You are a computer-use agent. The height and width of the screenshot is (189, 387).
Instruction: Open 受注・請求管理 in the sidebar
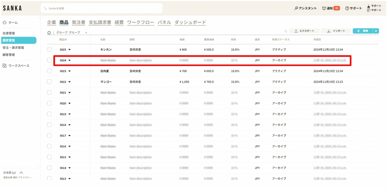(x=13, y=48)
